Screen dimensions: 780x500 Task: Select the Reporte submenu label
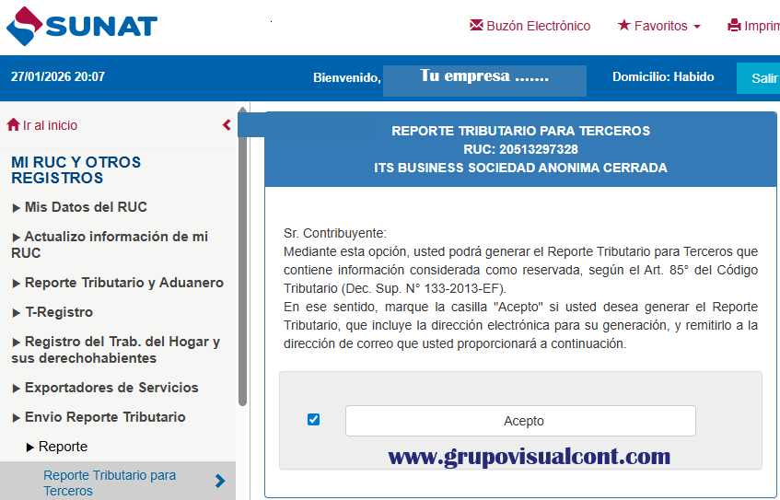(63, 447)
